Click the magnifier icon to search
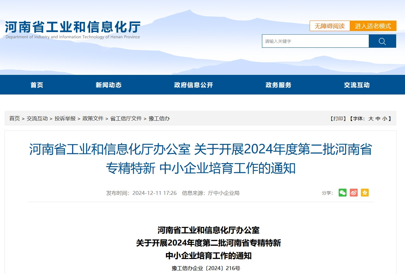Screen dimensions: 405x274 pos(382,41)
